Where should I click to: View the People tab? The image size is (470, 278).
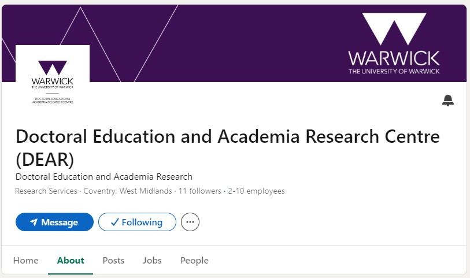click(x=194, y=260)
